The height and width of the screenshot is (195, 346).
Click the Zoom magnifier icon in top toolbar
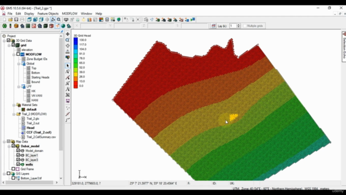[59, 19]
